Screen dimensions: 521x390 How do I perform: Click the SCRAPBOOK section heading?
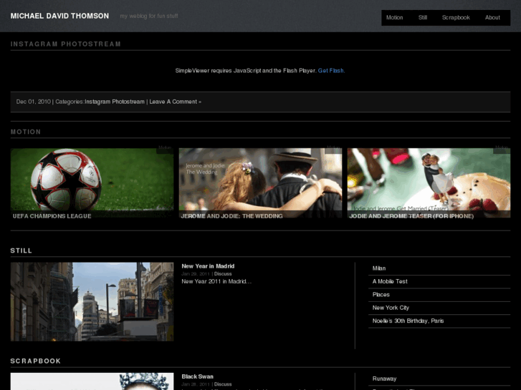pos(36,361)
